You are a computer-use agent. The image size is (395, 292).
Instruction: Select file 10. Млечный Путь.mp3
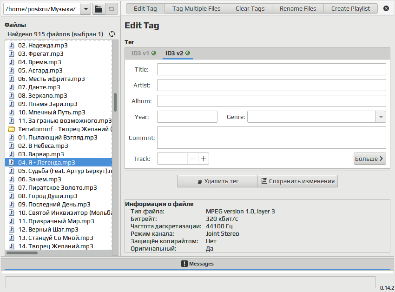(59, 112)
